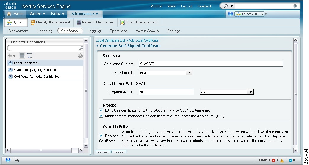Screen dimensions: 309x165
Task: Open the search options dropdown magnifier
Action: [228, 6]
